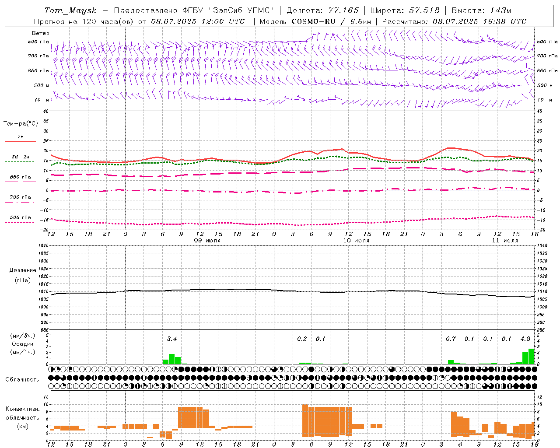
Task: Click the 09 июля date label
Action: click(x=207, y=241)
